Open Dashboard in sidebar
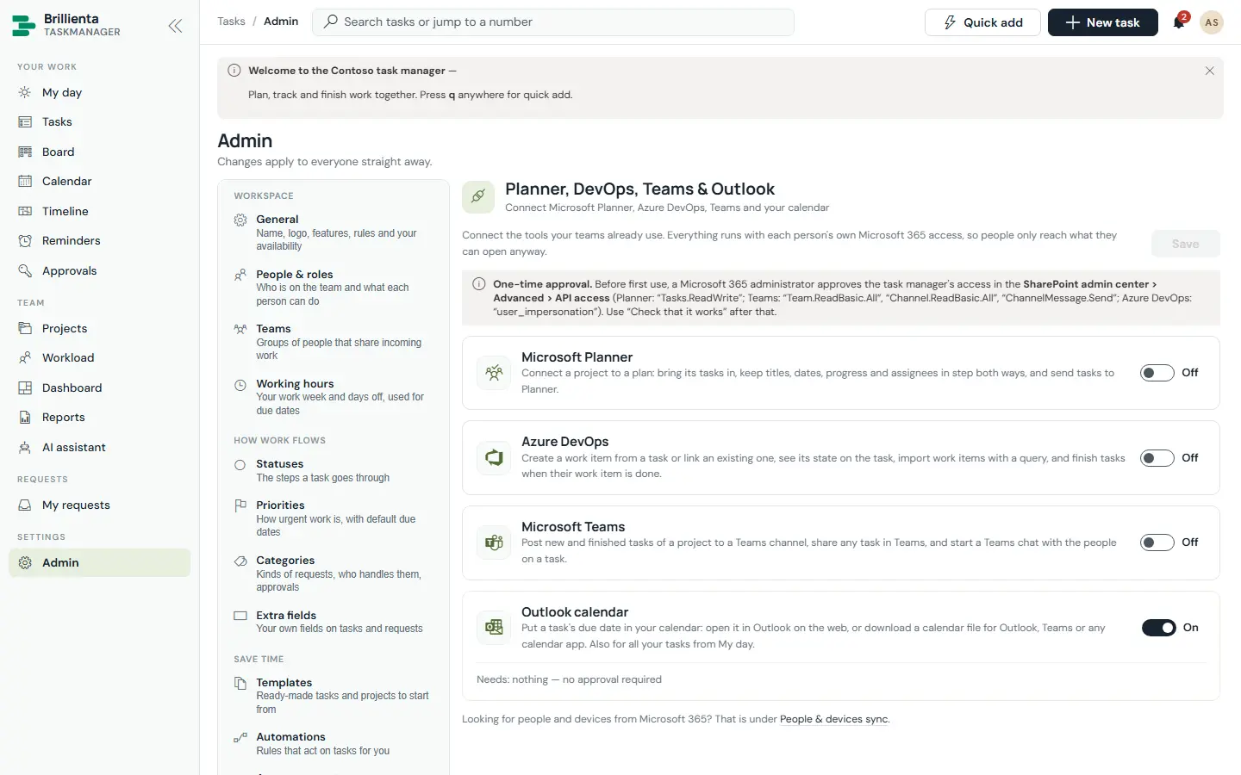The width and height of the screenshot is (1241, 775). (100, 387)
